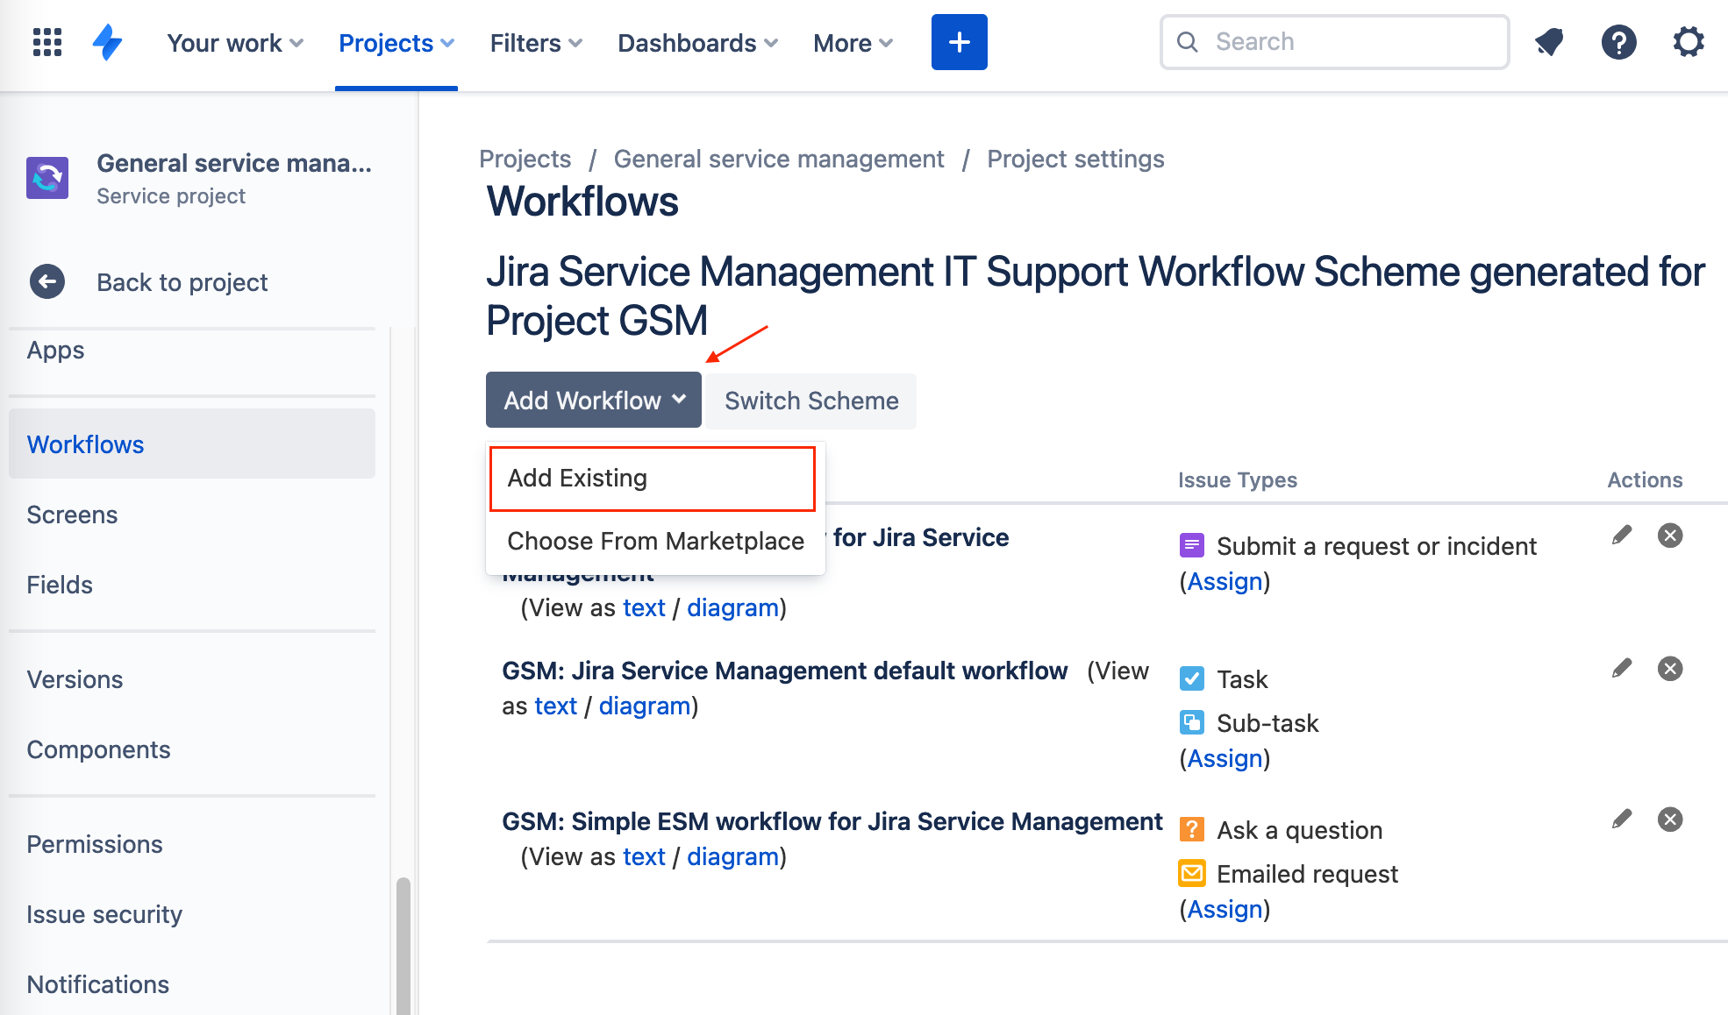Open the Jira settings gear
This screenshot has height=1015, width=1728.
point(1688,41)
